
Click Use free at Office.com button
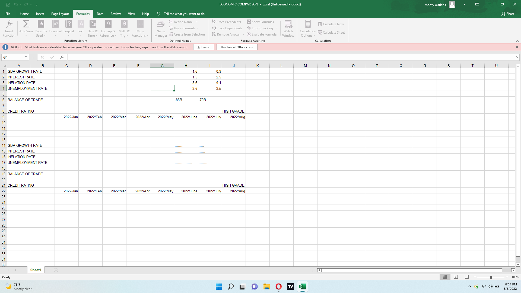coord(237,47)
